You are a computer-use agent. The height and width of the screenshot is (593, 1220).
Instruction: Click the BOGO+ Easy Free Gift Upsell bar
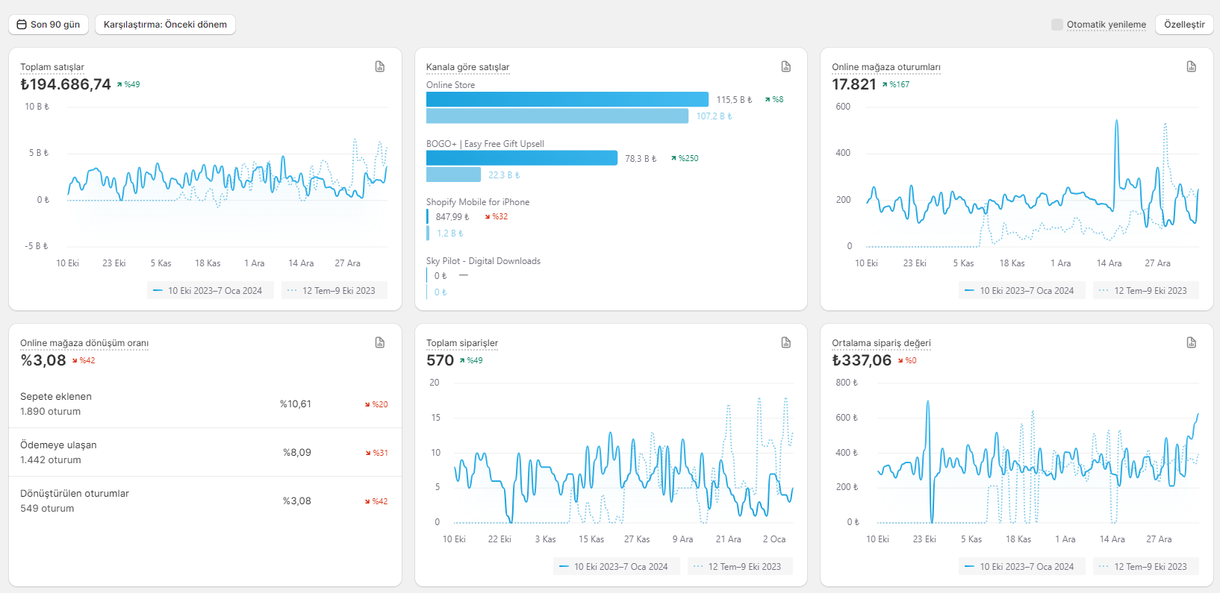[x=522, y=158]
